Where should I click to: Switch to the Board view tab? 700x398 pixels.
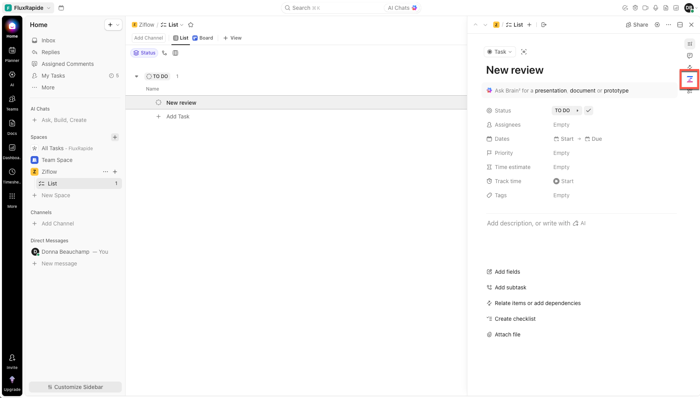point(203,38)
